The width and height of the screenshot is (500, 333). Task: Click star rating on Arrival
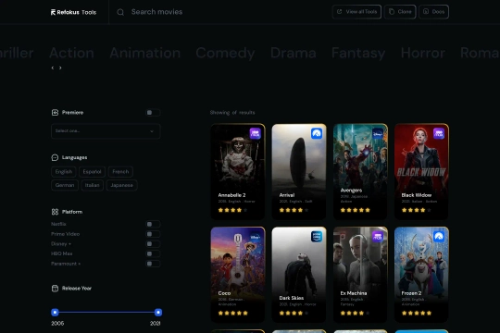pyautogui.click(x=294, y=210)
